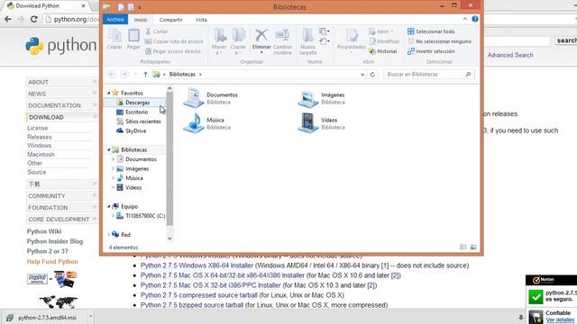Viewport: 577px width, 324px height.
Task: Click the Mover a dropdown button
Action: [219, 42]
